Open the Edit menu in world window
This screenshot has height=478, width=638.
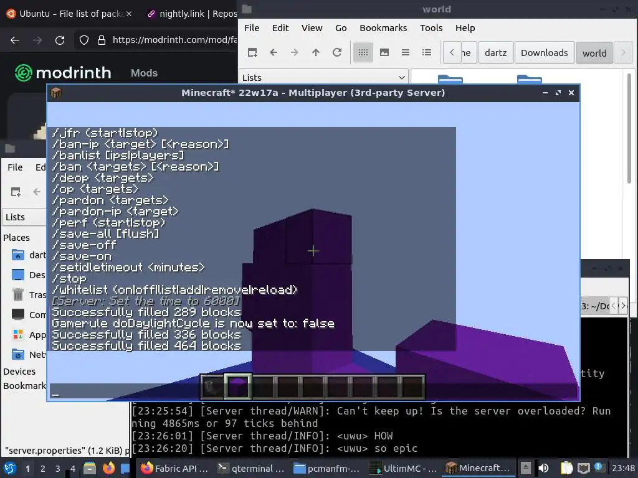pyautogui.click(x=280, y=28)
